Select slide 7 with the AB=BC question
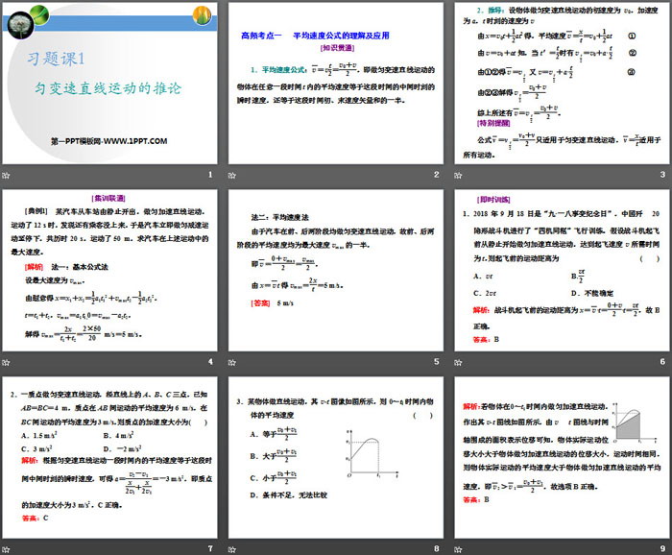This screenshot has width=672, height=555. 109,458
